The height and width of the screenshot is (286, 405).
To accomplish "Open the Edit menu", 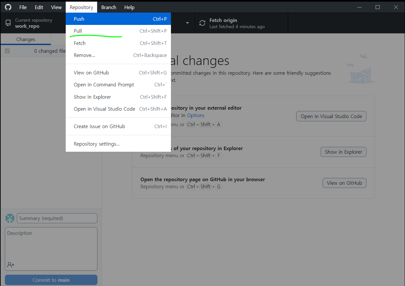I will click(x=39, y=7).
